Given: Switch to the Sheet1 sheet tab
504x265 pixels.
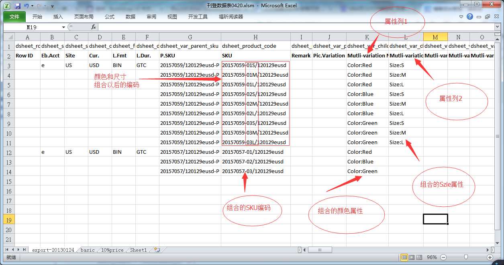Looking at the screenshot, I should (139, 250).
